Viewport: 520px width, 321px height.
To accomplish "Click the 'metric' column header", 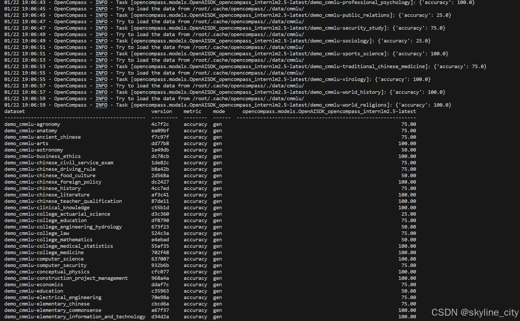I will (x=192, y=111).
